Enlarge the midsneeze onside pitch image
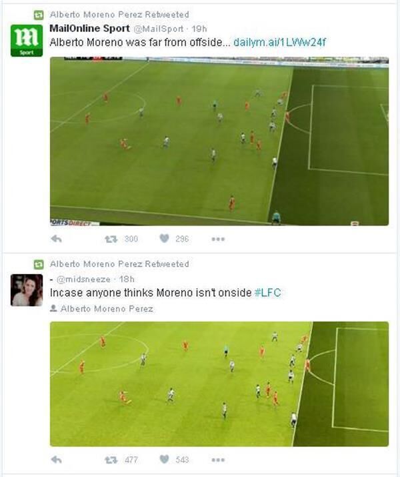This screenshot has height=477, width=400. 219,384
